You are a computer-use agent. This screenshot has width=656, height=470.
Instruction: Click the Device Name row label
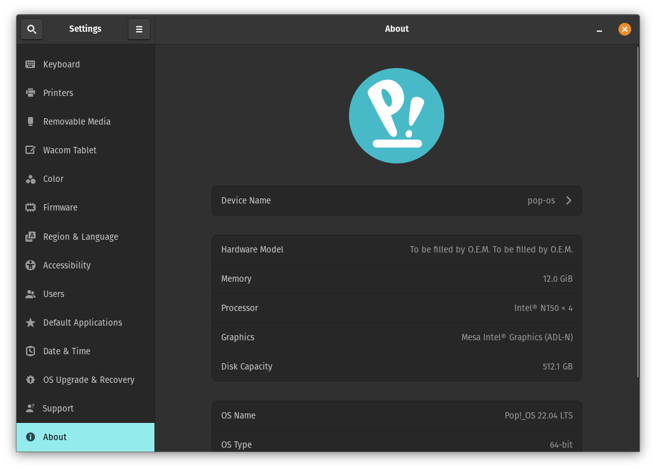click(246, 200)
